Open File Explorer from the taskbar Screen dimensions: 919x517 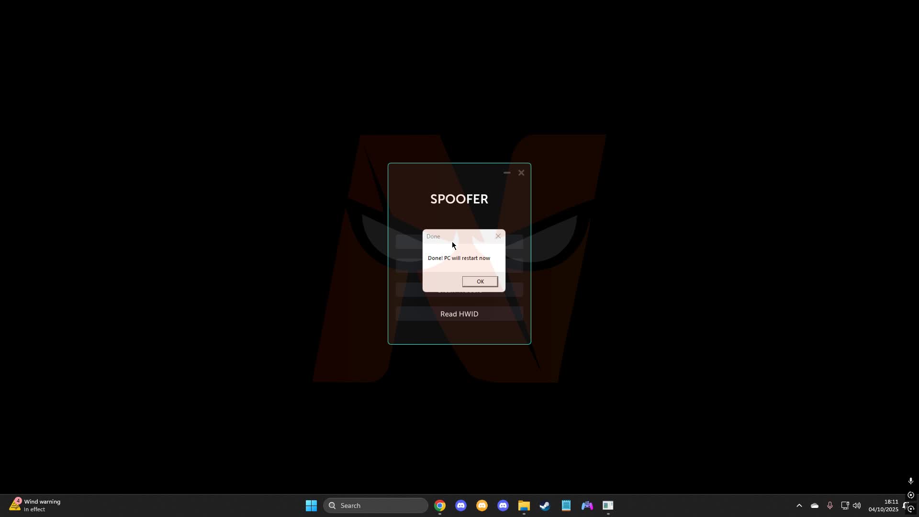[524, 506]
